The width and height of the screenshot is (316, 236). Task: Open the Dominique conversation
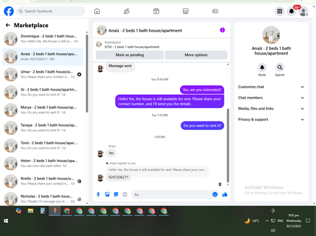click(x=43, y=39)
